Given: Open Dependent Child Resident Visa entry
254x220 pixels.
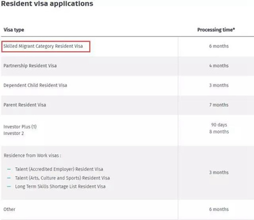Looking at the screenshot, I should (35, 85).
